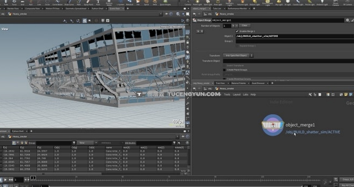354x187 pixels.
Task: Click the Clear button beside Number of Objects
Action: coord(244,26)
